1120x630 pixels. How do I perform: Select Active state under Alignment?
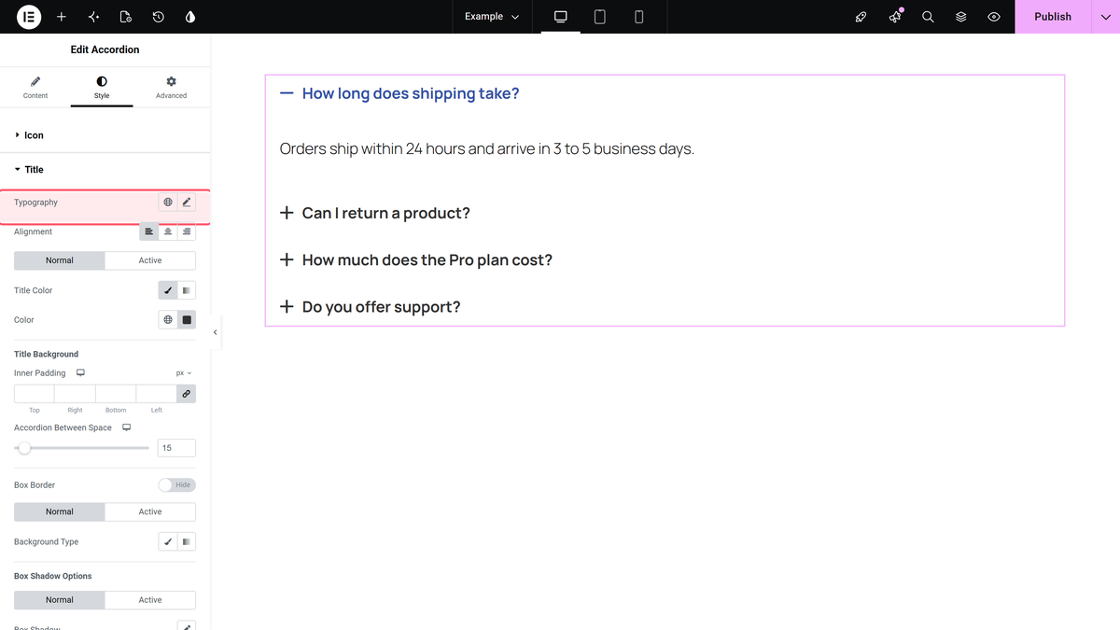(x=150, y=260)
